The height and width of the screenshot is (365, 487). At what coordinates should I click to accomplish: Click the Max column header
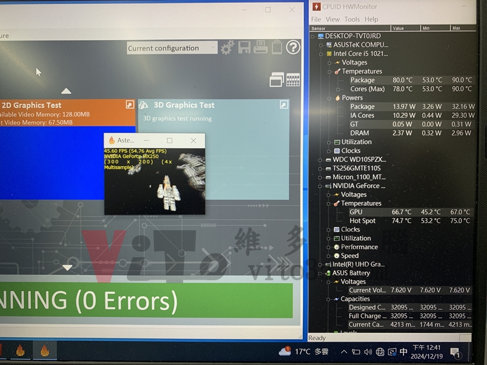click(x=463, y=28)
